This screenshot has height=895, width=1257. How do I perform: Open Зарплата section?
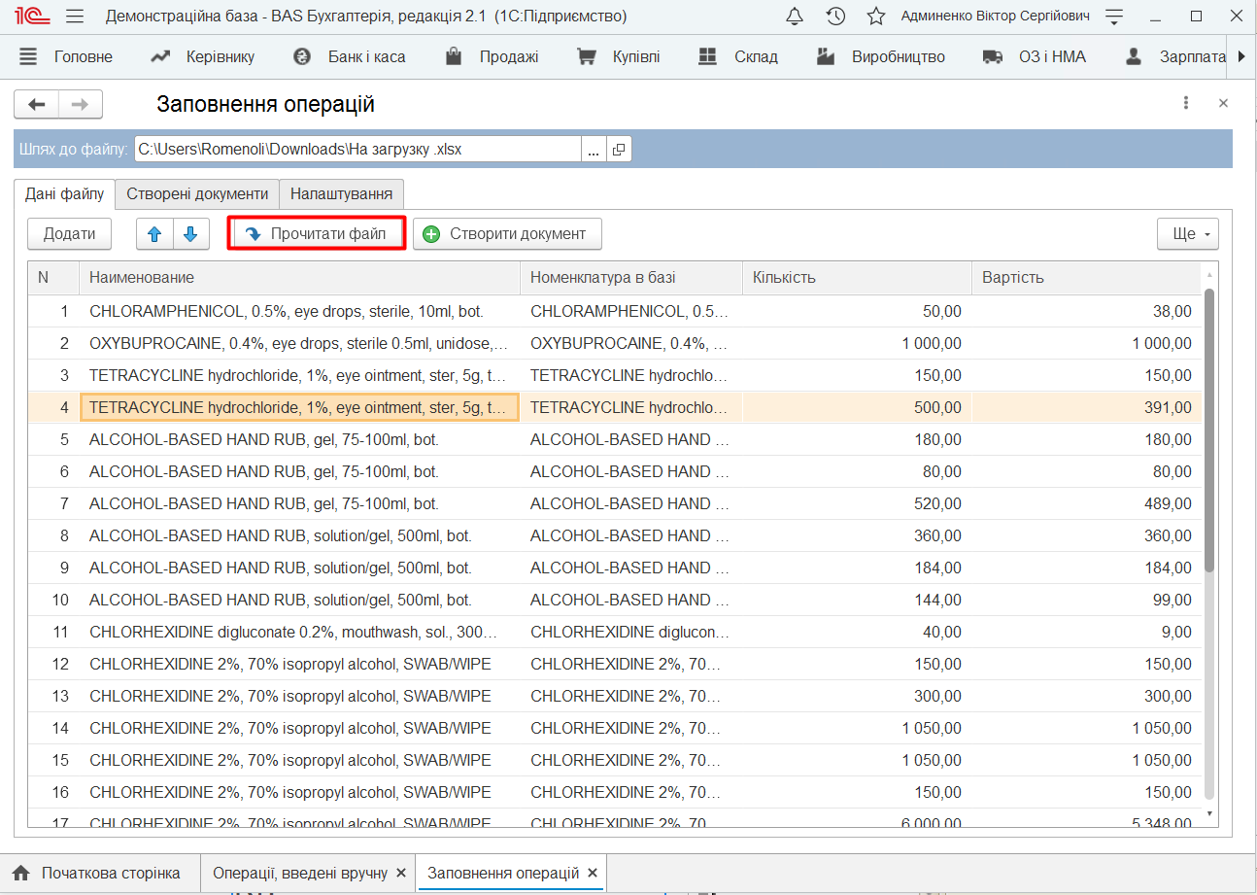click(x=1175, y=56)
